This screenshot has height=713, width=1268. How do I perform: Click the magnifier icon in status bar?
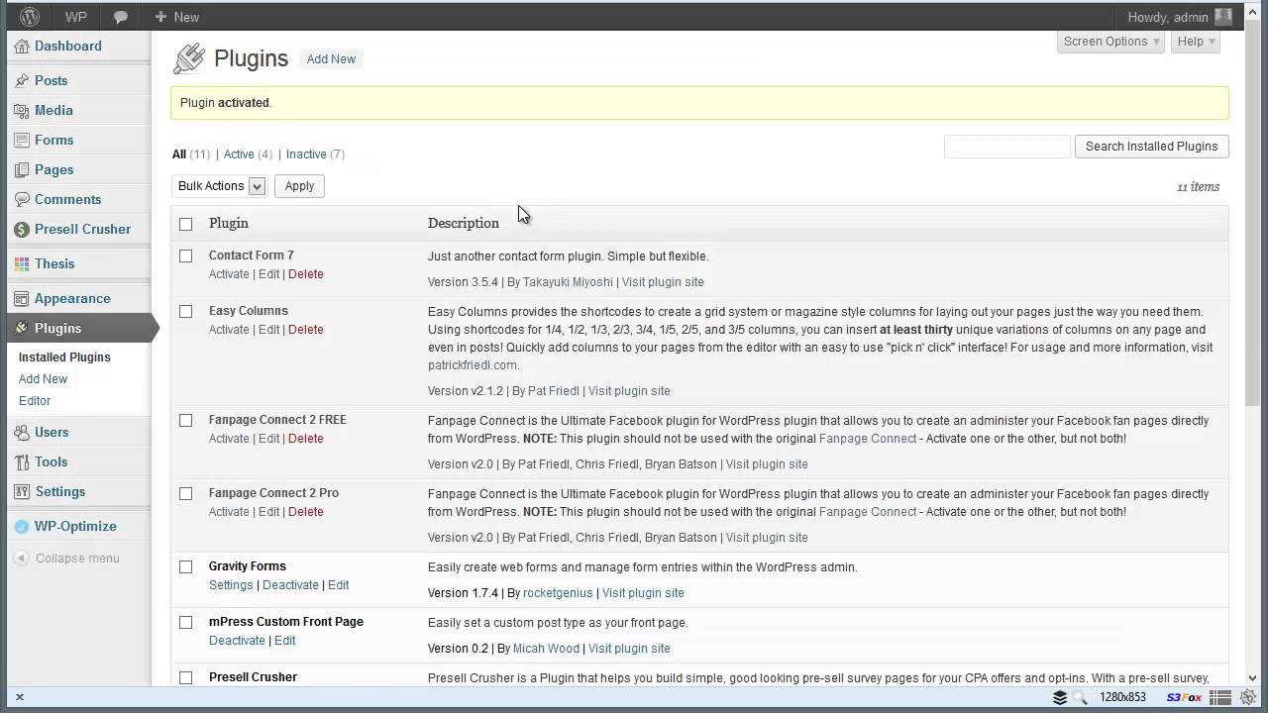(x=1080, y=698)
